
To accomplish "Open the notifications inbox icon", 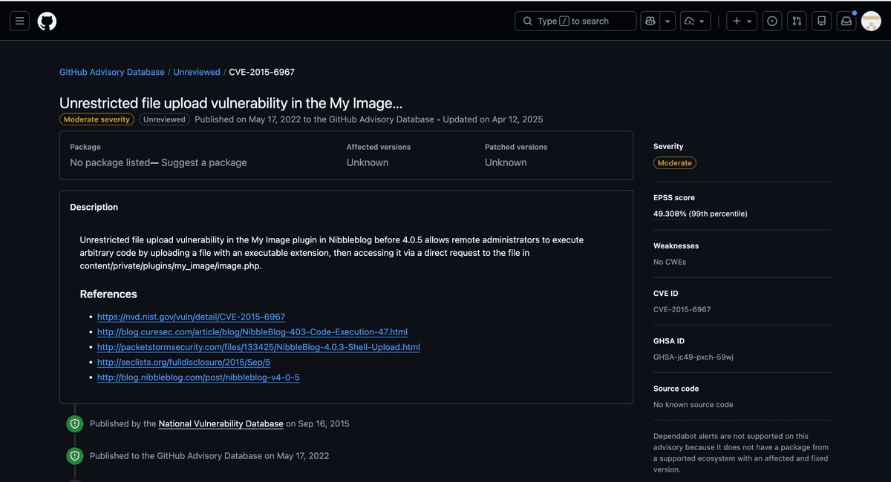I will coord(846,22).
